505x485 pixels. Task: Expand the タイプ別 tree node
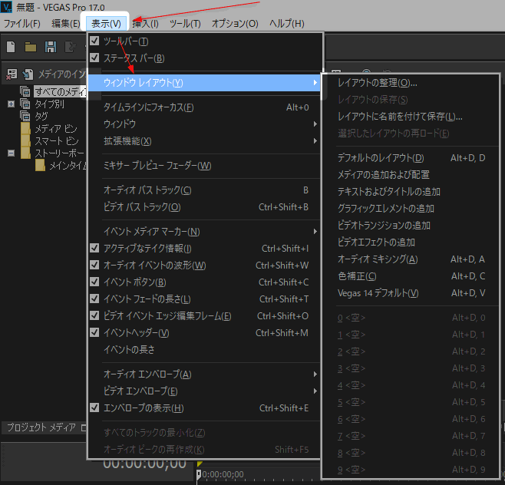[x=11, y=104]
